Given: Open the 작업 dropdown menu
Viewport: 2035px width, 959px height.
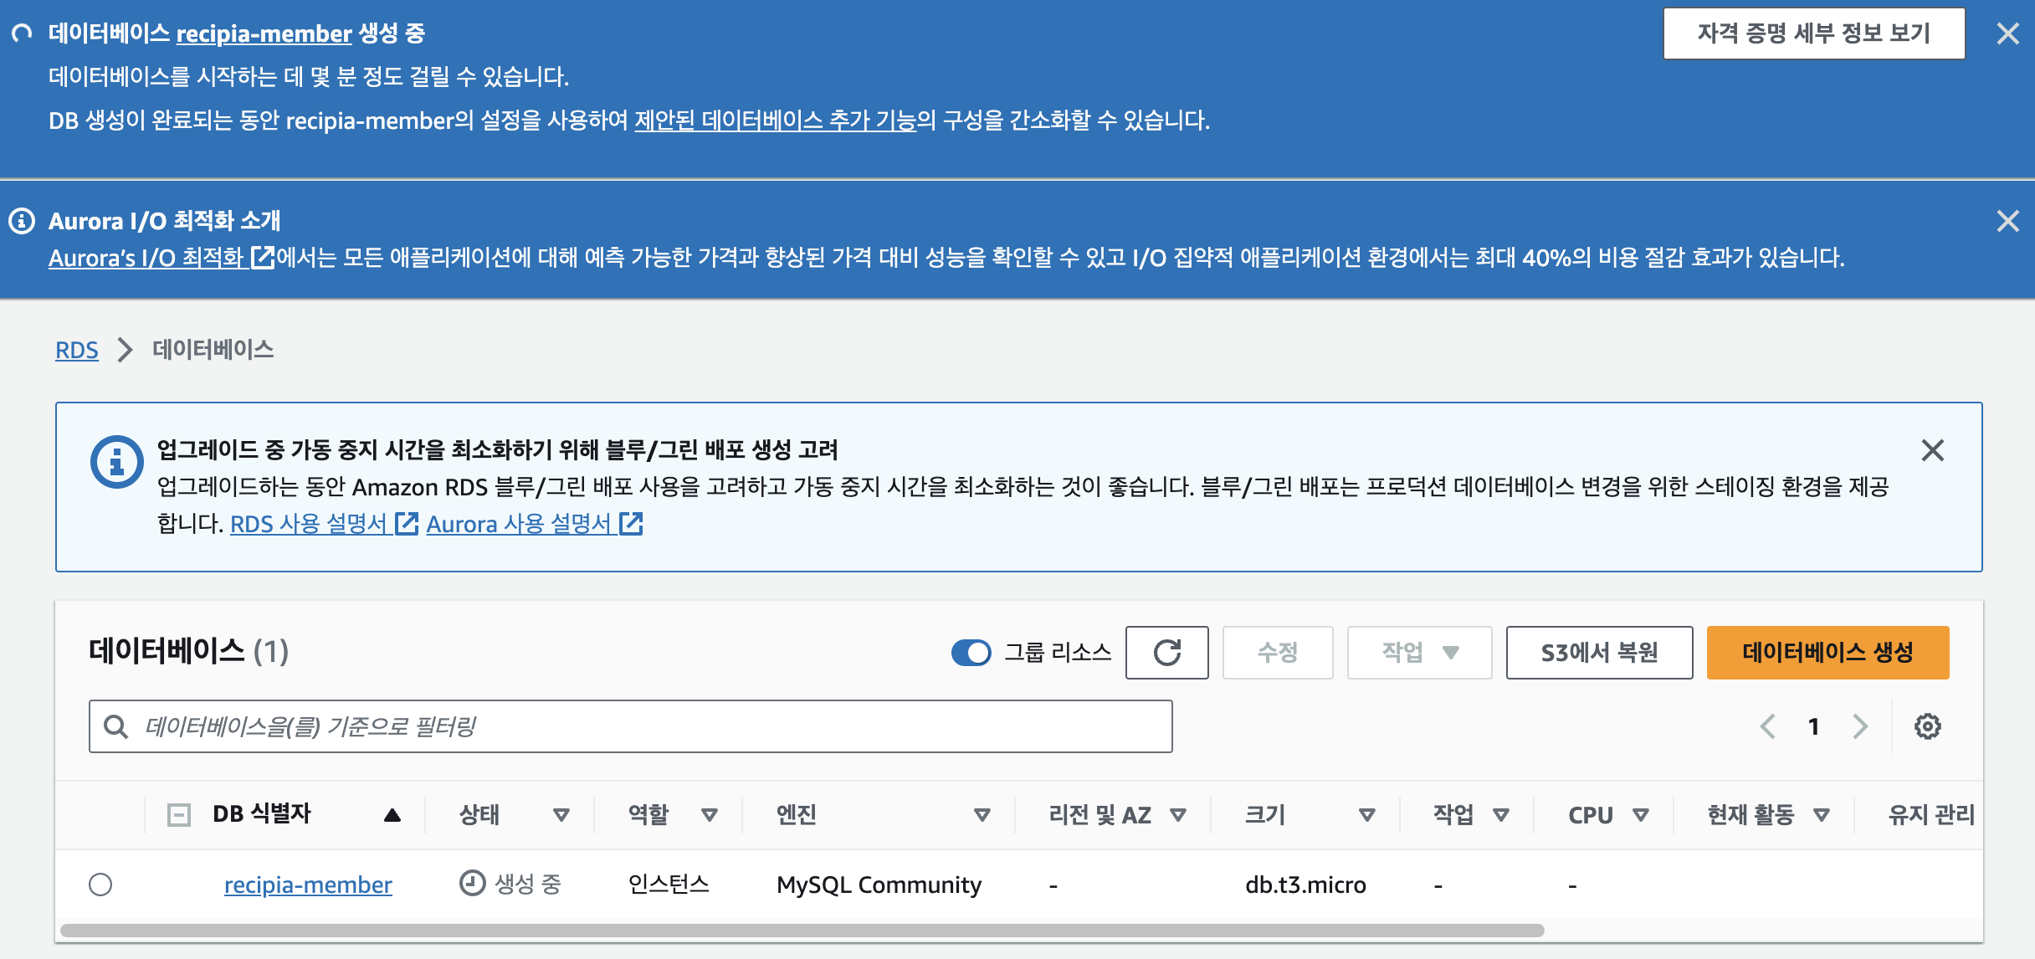Looking at the screenshot, I should [x=1418, y=653].
